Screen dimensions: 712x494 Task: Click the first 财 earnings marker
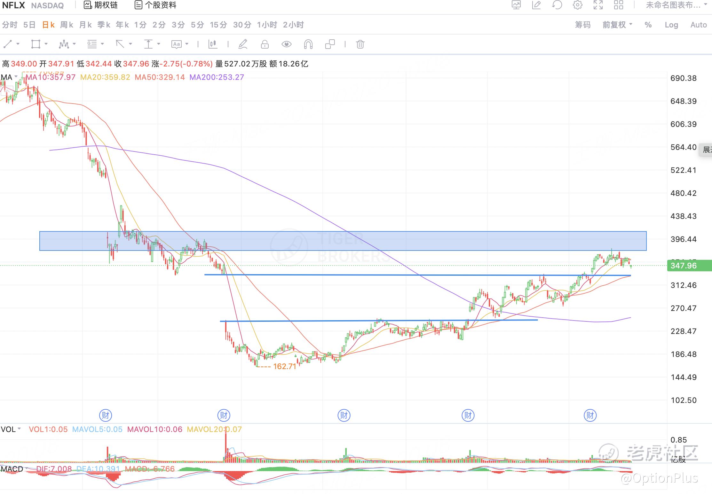(x=105, y=415)
